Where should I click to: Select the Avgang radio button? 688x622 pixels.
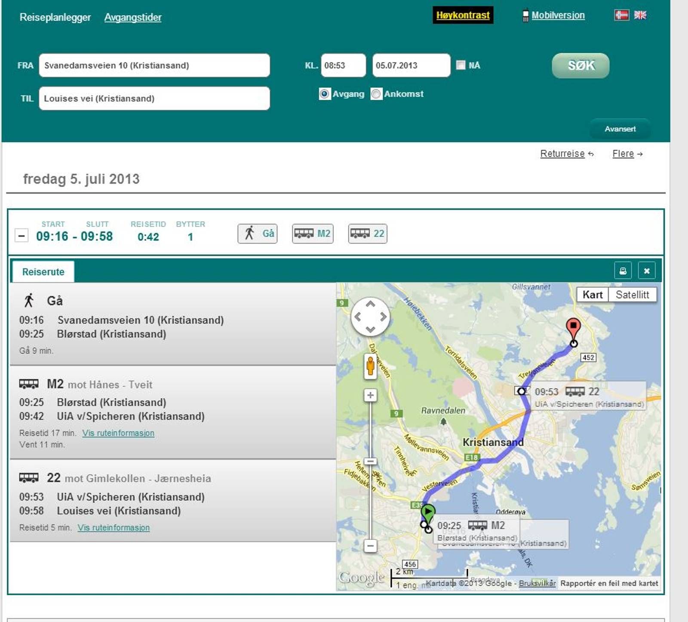point(325,94)
